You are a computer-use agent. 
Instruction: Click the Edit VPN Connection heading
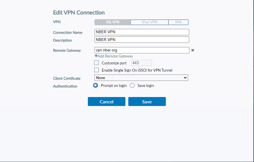(79, 13)
